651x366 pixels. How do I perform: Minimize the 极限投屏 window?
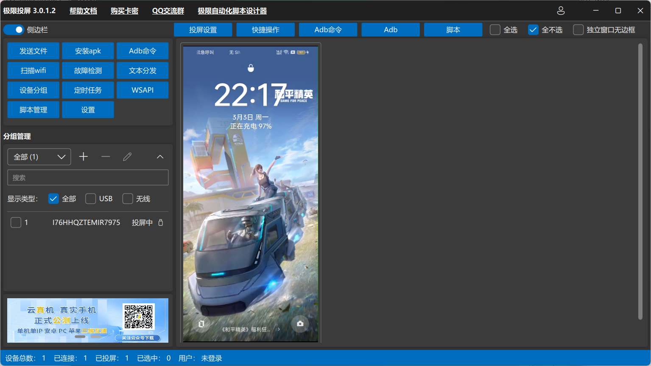coord(596,11)
